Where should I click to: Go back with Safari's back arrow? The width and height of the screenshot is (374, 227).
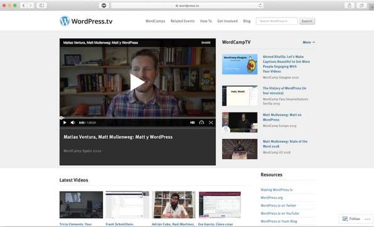coord(23,5)
